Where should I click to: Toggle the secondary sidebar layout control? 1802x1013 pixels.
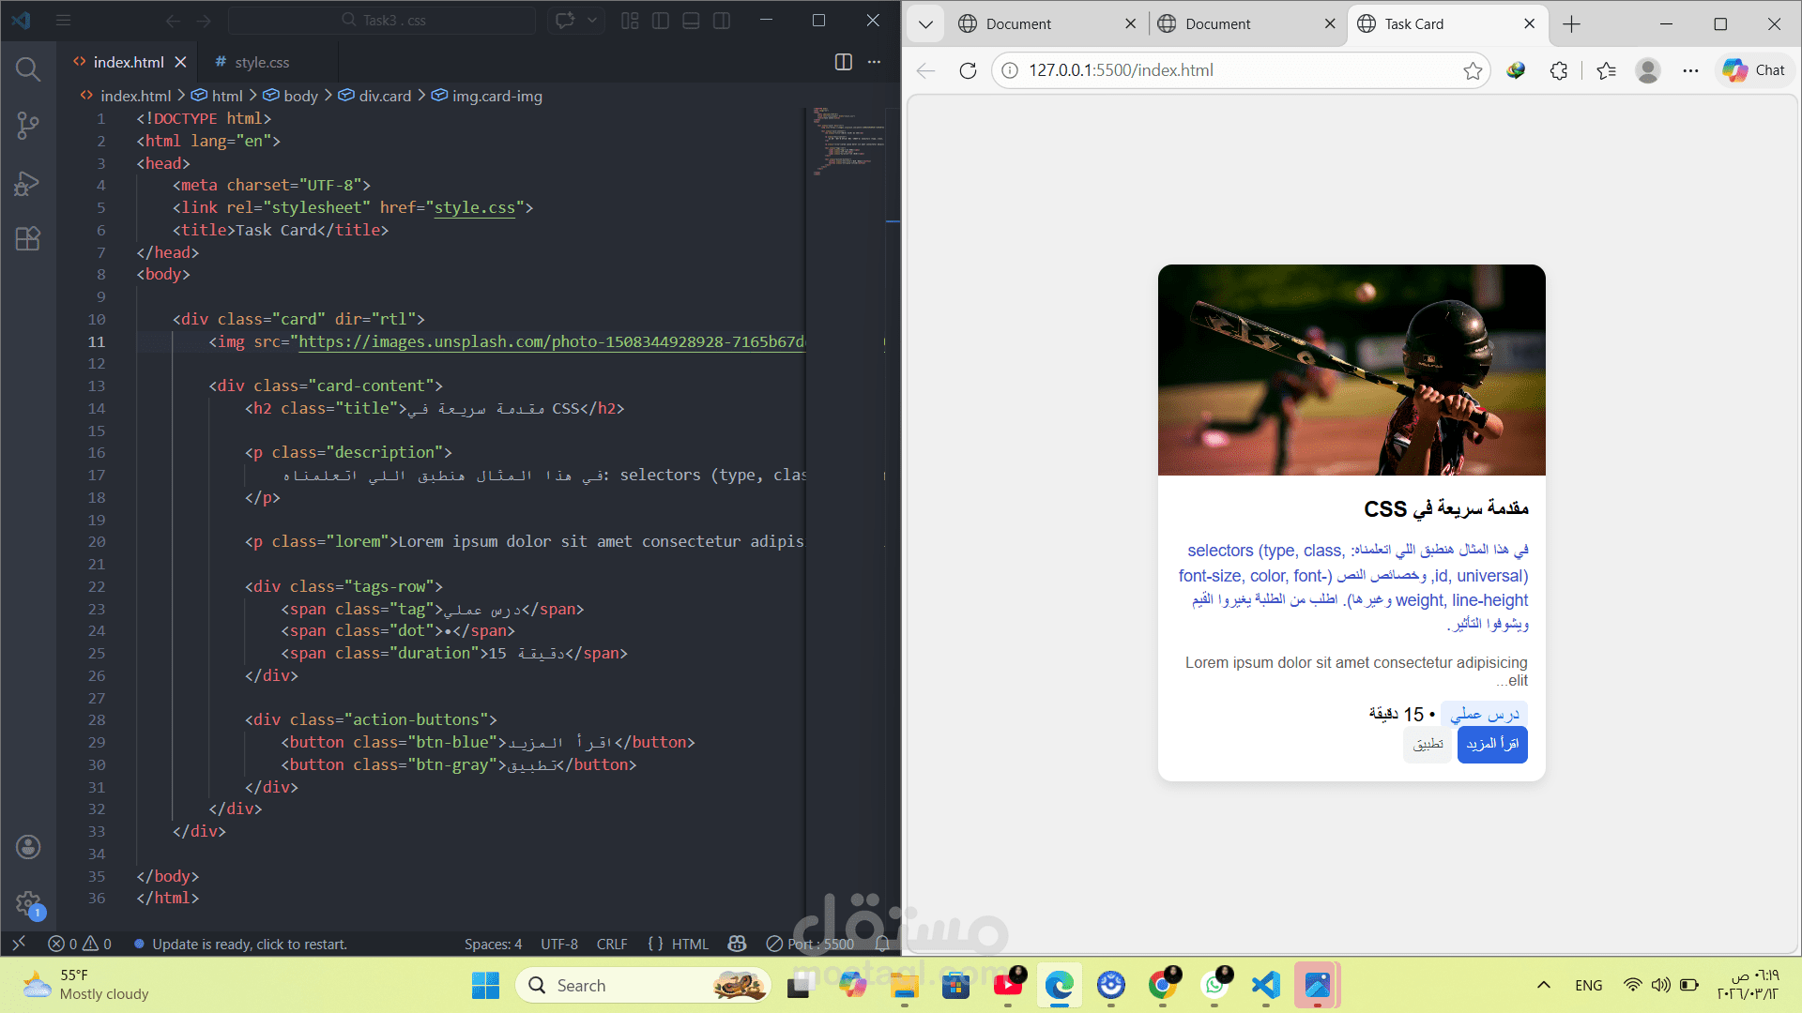tap(722, 20)
